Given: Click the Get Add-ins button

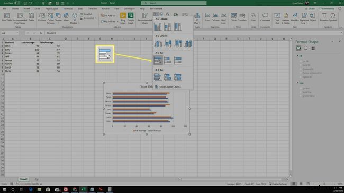Looking at the screenshot, I should point(108,16).
